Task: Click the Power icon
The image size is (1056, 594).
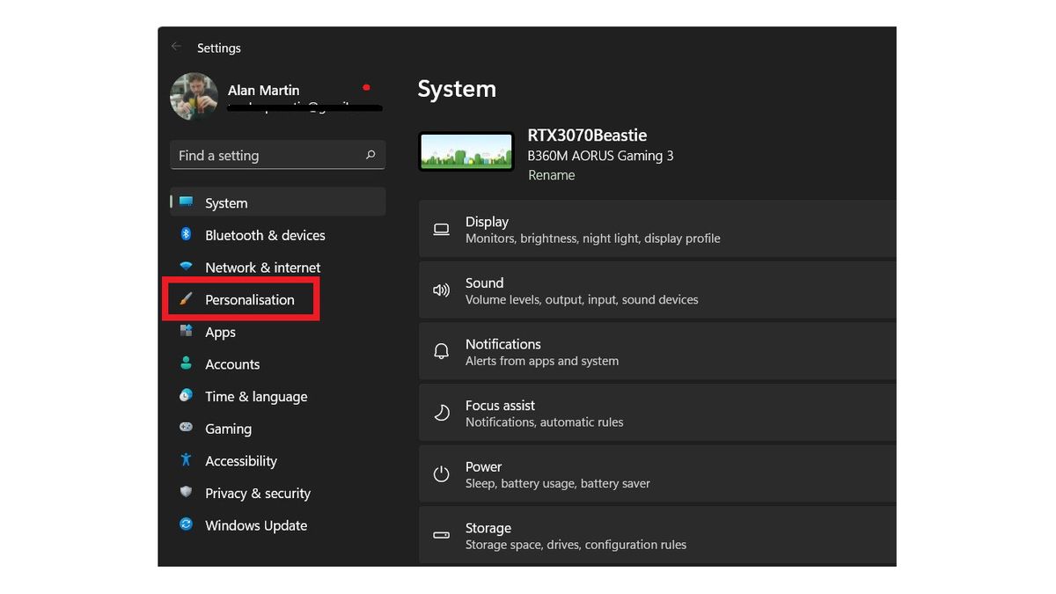Action: 441,473
